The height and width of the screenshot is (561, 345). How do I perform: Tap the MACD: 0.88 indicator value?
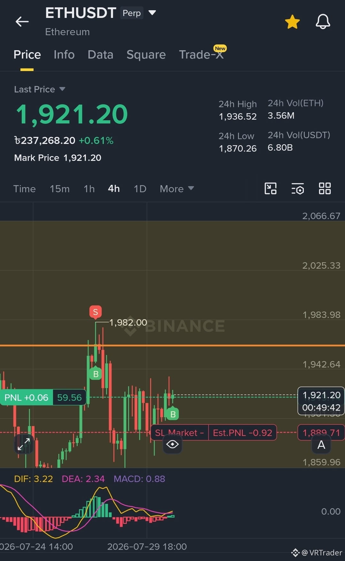pyautogui.click(x=139, y=479)
